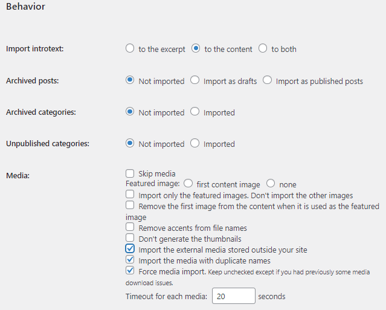The image size is (386, 310).
Task: Click the media timeout seconds field
Action: point(234,296)
